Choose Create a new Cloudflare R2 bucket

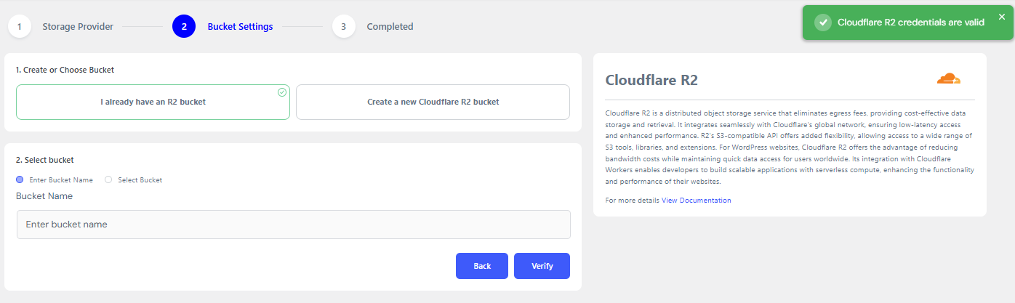[433, 102]
